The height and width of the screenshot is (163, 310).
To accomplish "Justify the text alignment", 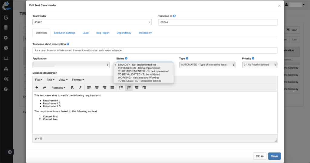I will pos(112,88).
